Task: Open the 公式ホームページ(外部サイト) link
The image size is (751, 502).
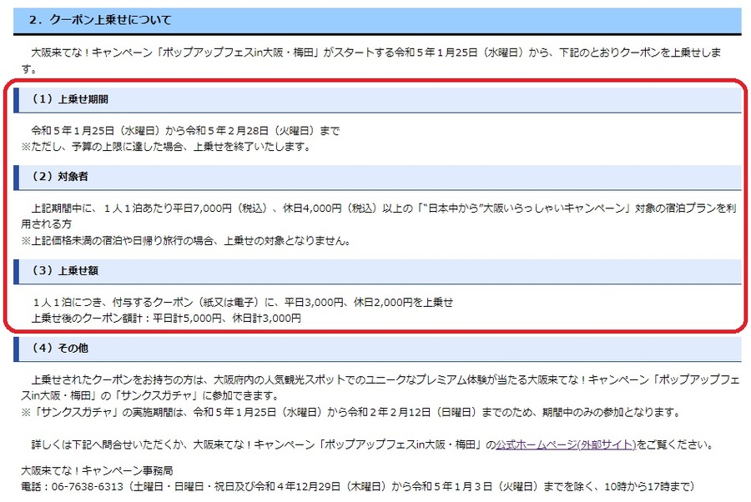Action: point(566,444)
